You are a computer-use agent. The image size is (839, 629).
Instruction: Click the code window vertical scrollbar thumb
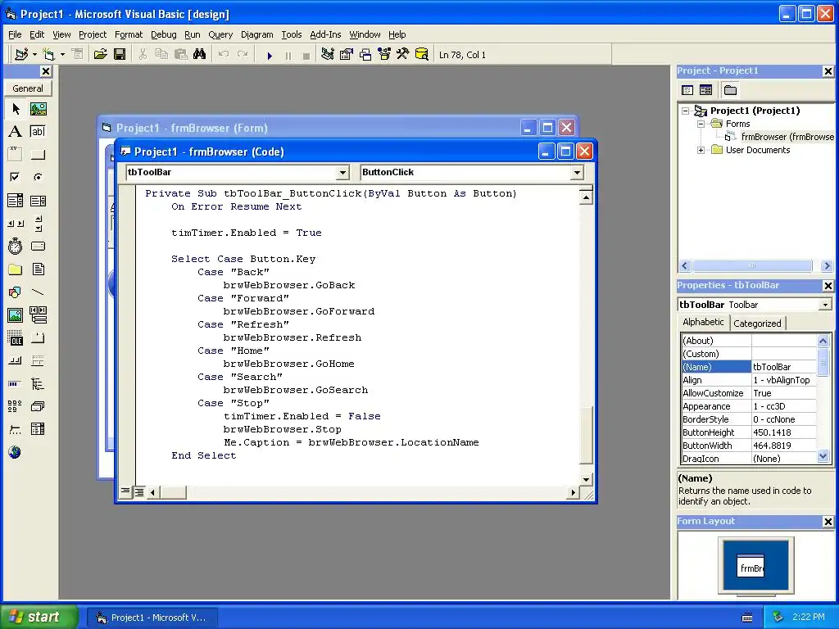click(587, 436)
